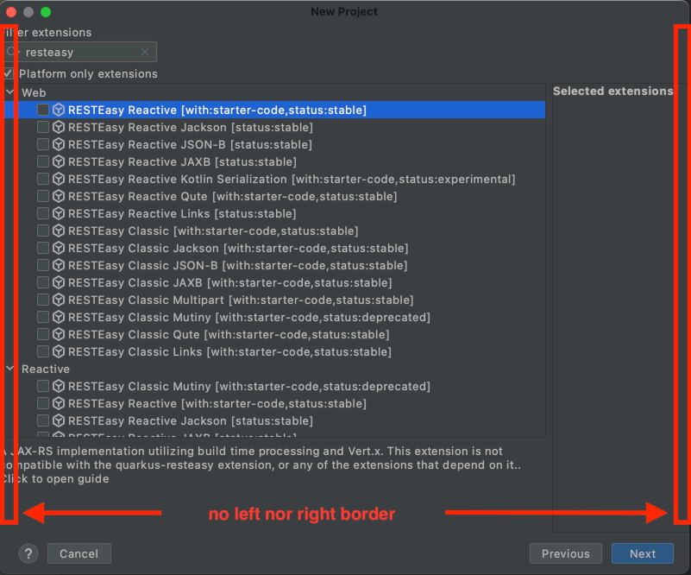The width and height of the screenshot is (691, 575).
Task: Click to open guide link
Action: pos(55,479)
